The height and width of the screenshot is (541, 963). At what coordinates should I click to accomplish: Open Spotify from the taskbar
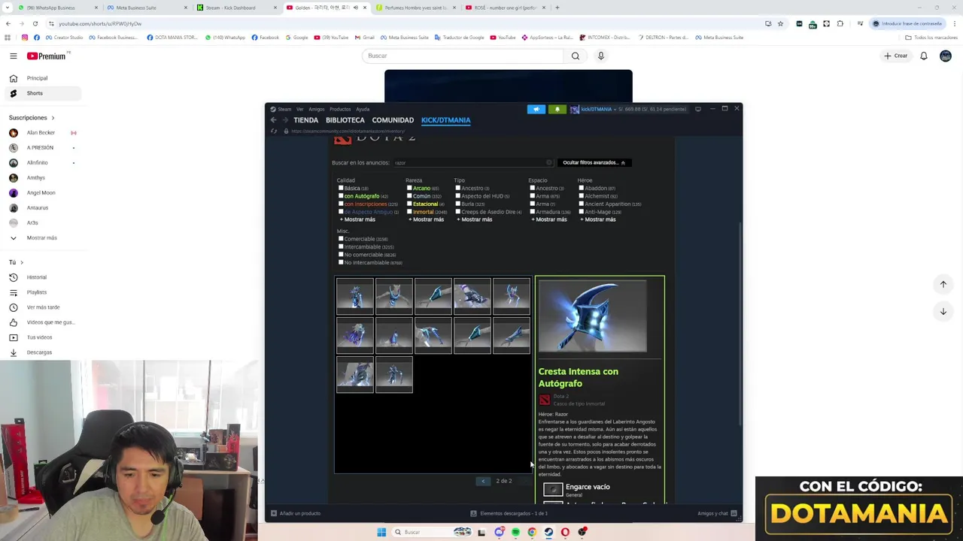pyautogui.click(x=515, y=532)
